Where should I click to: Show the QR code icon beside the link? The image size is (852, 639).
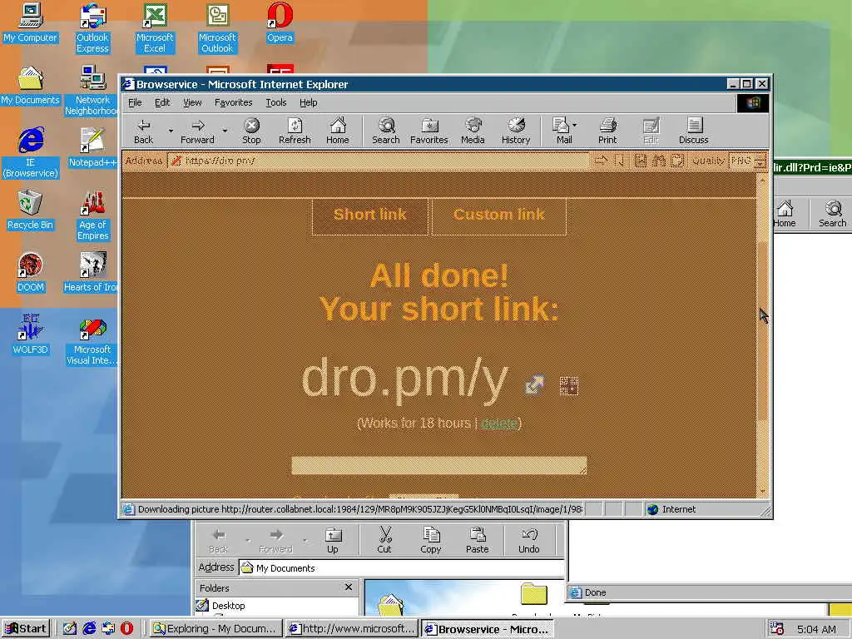tap(569, 386)
